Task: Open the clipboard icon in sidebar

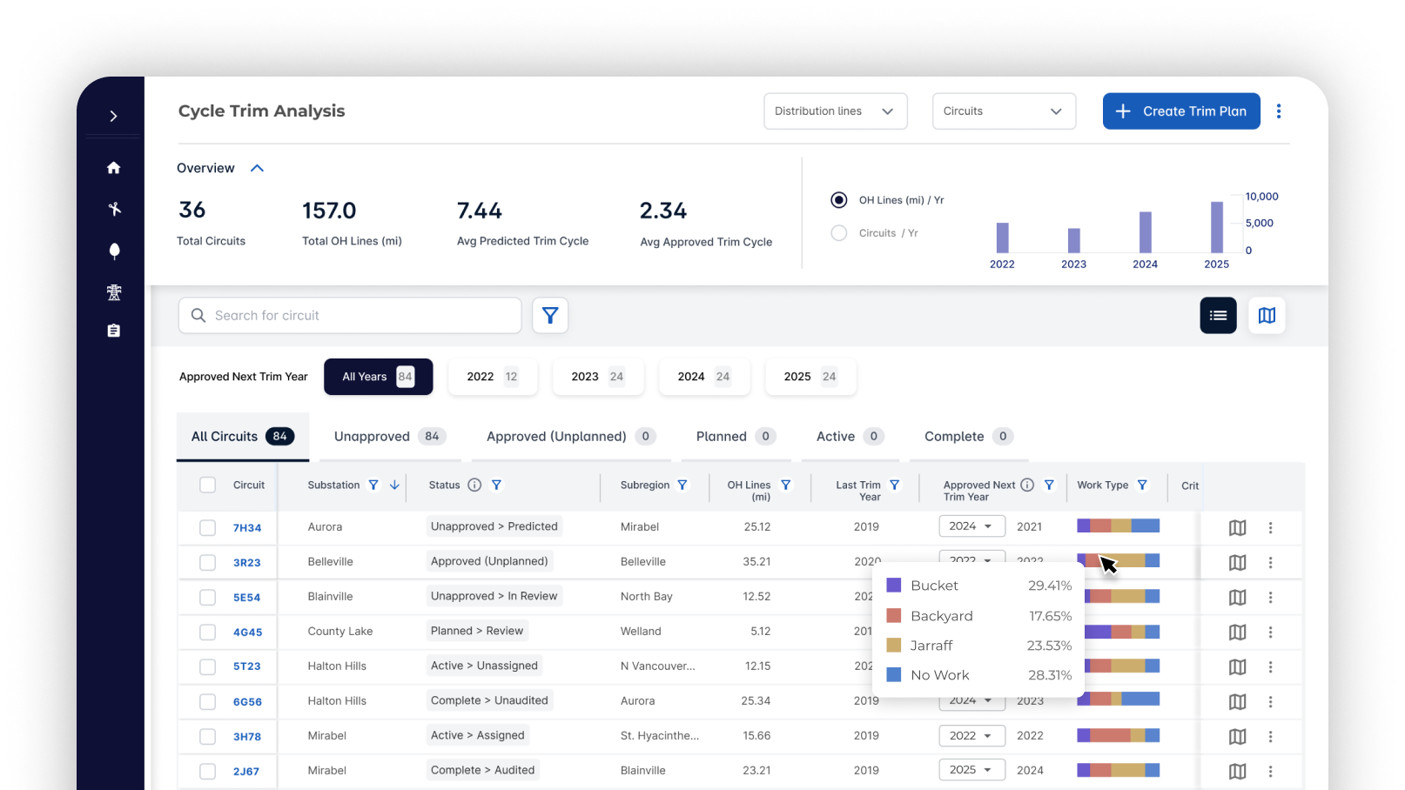Action: pyautogui.click(x=114, y=331)
